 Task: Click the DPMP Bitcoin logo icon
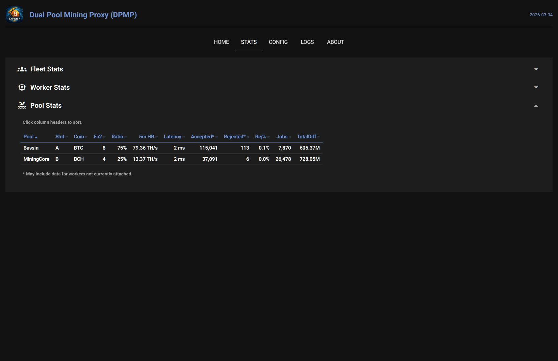pyautogui.click(x=14, y=15)
